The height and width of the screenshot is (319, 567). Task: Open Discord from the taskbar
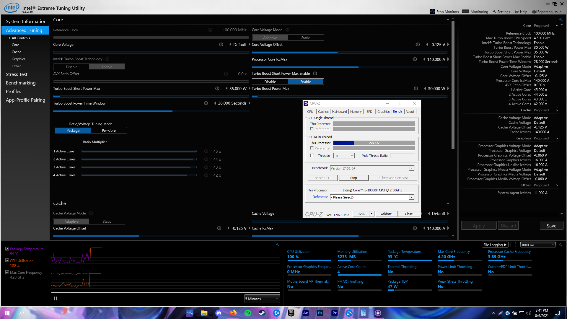tap(219, 313)
